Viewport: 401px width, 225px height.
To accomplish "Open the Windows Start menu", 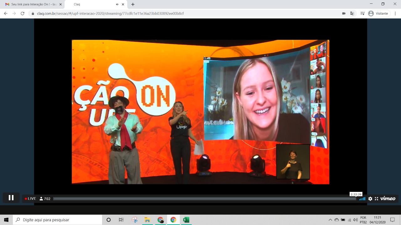I will click(x=6, y=220).
